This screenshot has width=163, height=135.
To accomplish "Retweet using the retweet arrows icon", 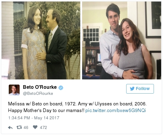I will tap(19, 127).
